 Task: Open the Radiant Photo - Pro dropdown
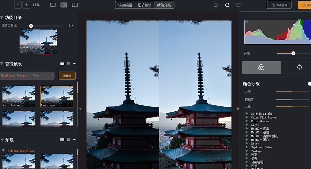pyautogui.click(x=27, y=76)
